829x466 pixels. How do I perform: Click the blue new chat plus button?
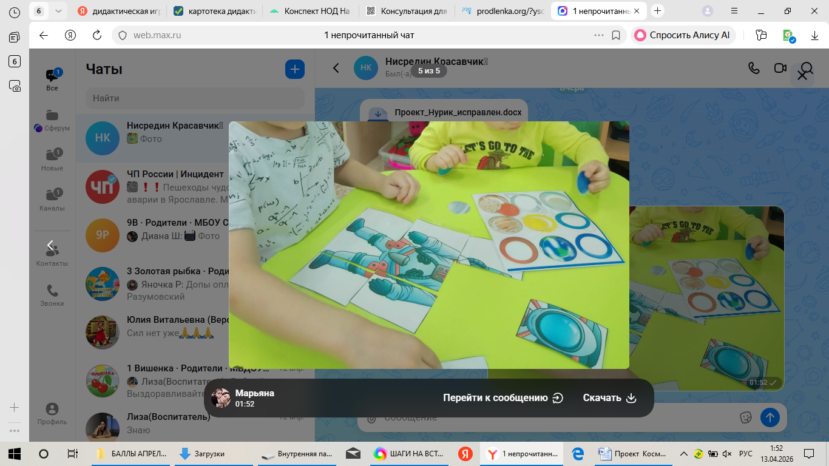pos(294,69)
